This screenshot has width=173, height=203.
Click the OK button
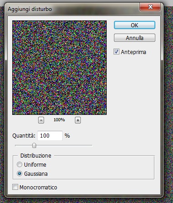click(x=134, y=25)
